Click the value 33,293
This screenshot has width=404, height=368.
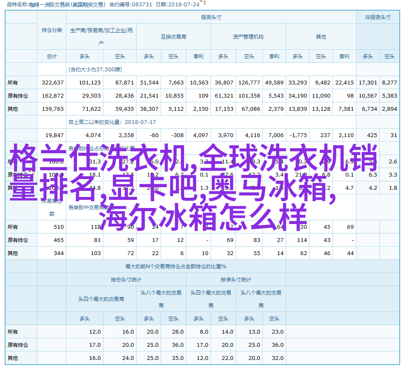click(x=298, y=82)
